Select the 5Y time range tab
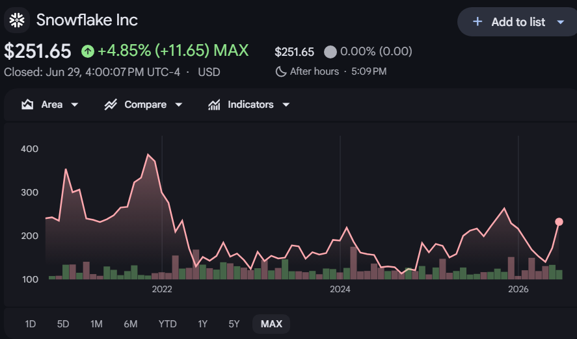 234,324
